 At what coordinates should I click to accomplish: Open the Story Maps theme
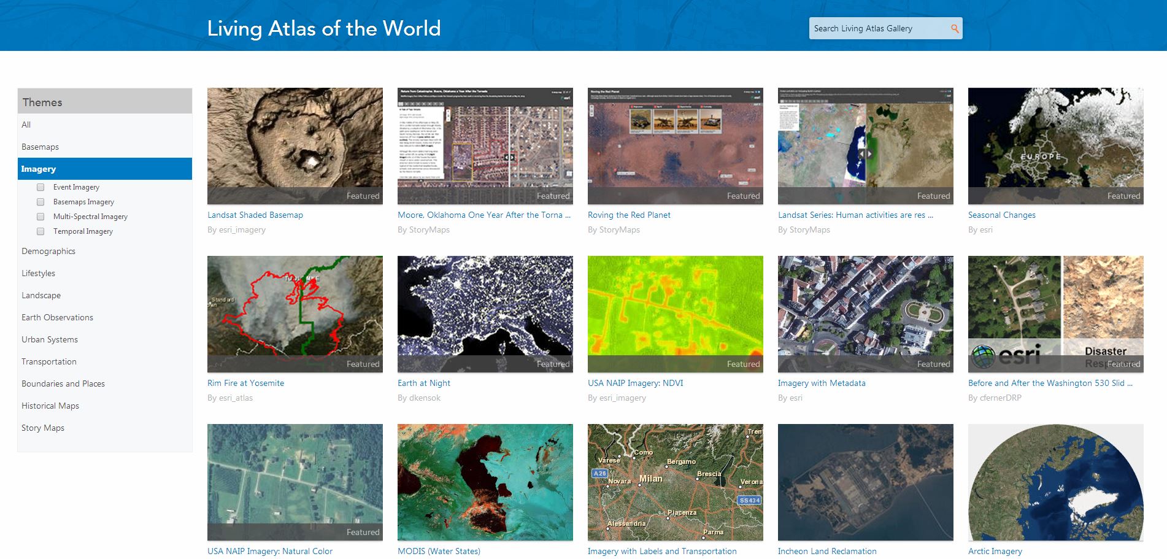[x=105, y=428]
